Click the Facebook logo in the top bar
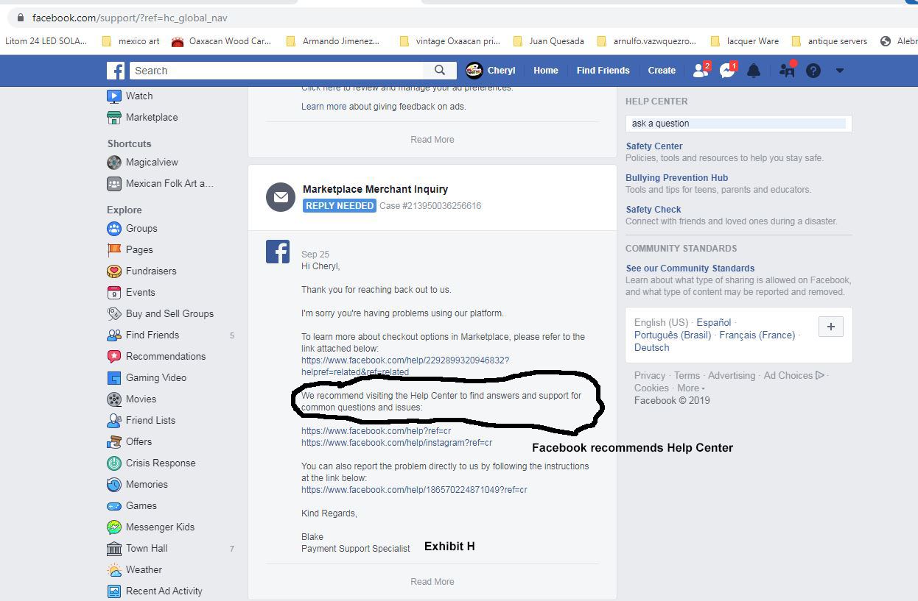The image size is (918, 601). [116, 71]
